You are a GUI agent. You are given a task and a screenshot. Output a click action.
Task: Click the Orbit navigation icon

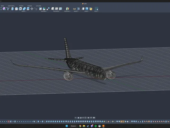[75, 118]
